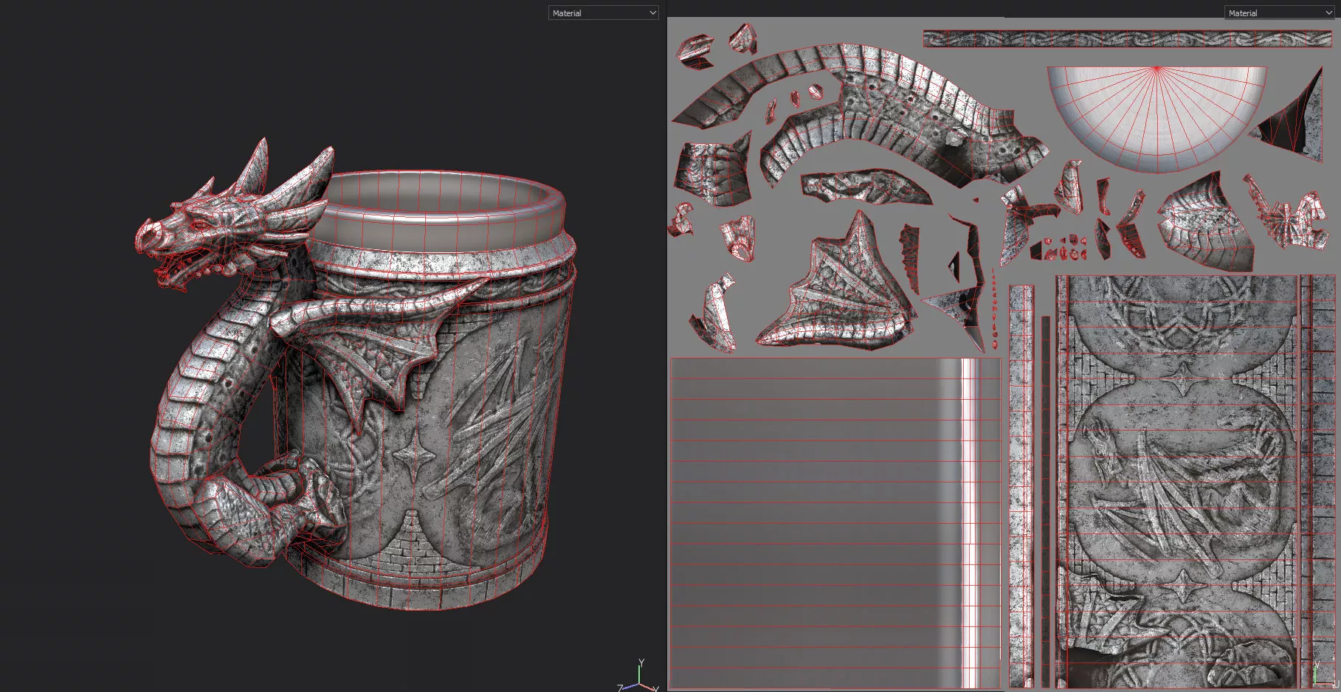Click the dropdown arrow of the left Material selector
1341x692 pixels.
pos(652,13)
